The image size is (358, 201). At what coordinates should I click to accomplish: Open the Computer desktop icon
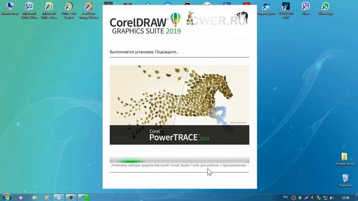[x=10, y=9]
